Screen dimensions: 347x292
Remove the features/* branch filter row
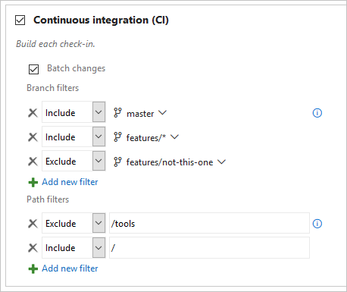33,137
